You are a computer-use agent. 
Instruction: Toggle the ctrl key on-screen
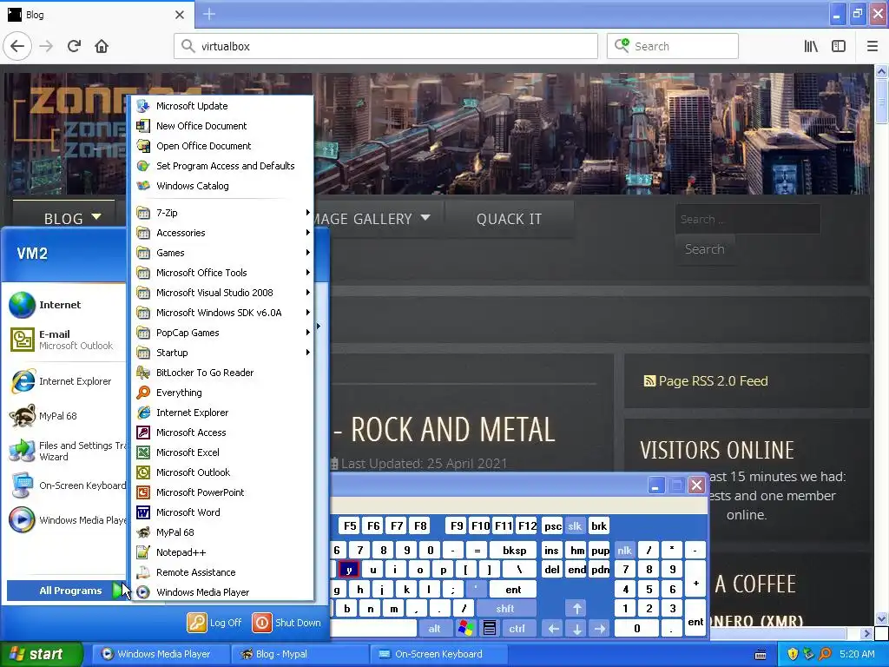point(517,629)
